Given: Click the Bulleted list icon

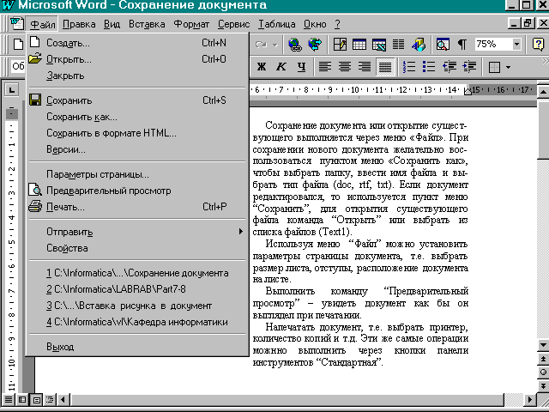Looking at the screenshot, I should (x=429, y=67).
